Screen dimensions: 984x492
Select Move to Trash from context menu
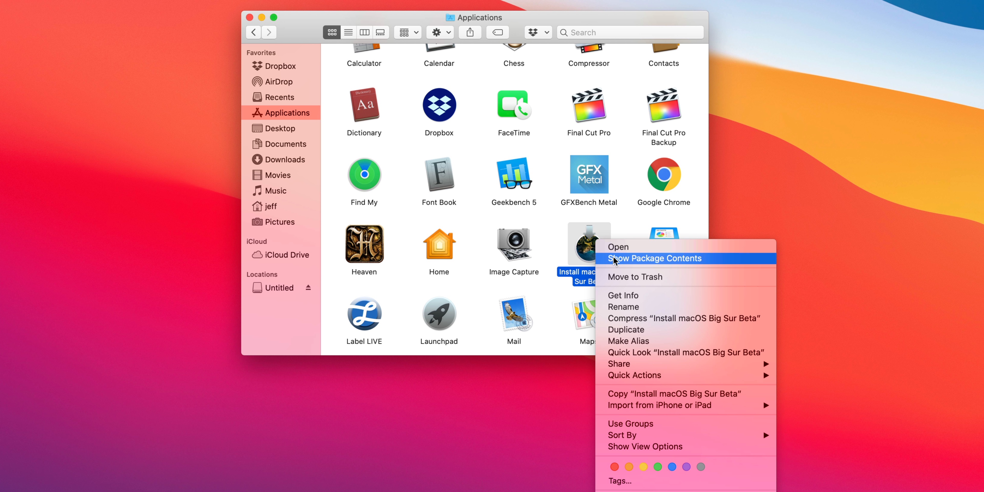coord(635,277)
